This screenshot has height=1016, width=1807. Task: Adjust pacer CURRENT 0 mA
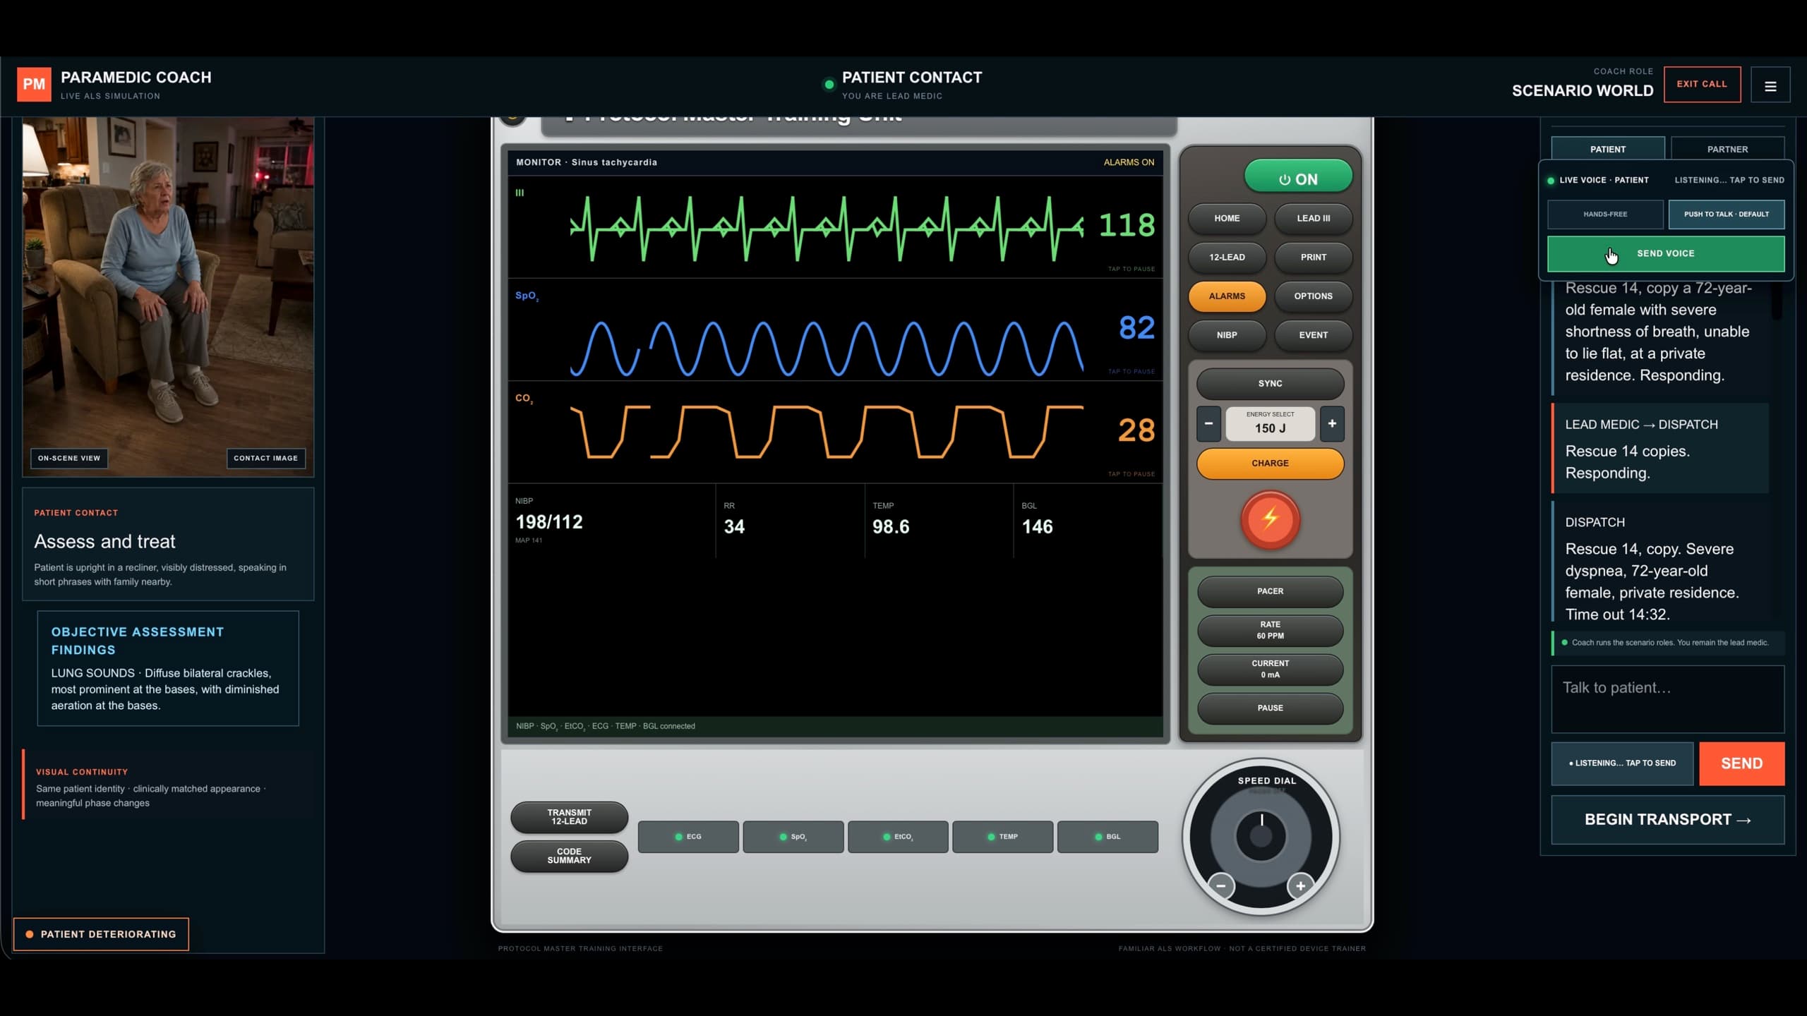pos(1270,669)
